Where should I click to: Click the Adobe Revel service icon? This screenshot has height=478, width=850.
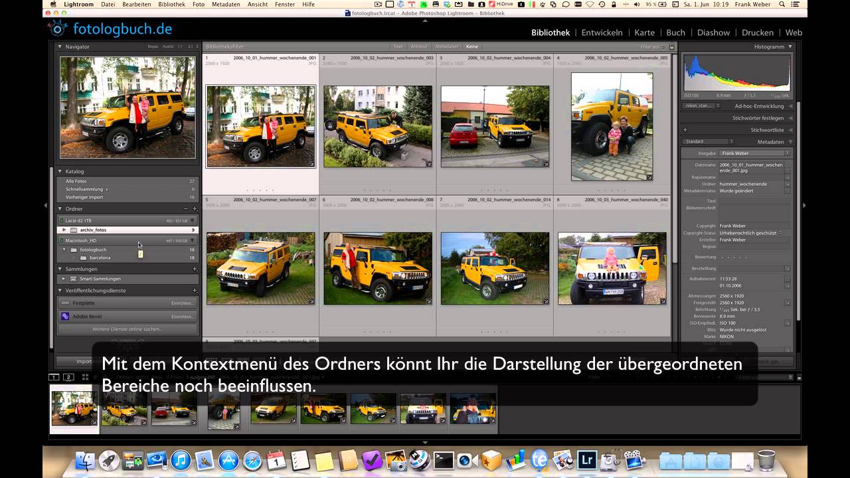tap(65, 317)
